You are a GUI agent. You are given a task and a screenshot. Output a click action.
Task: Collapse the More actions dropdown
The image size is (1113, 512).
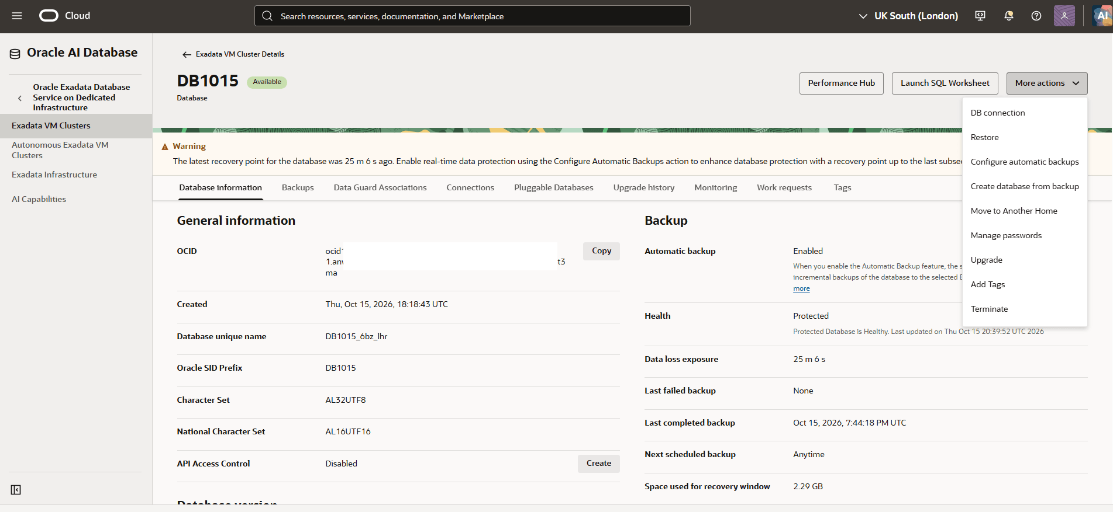click(x=1047, y=83)
